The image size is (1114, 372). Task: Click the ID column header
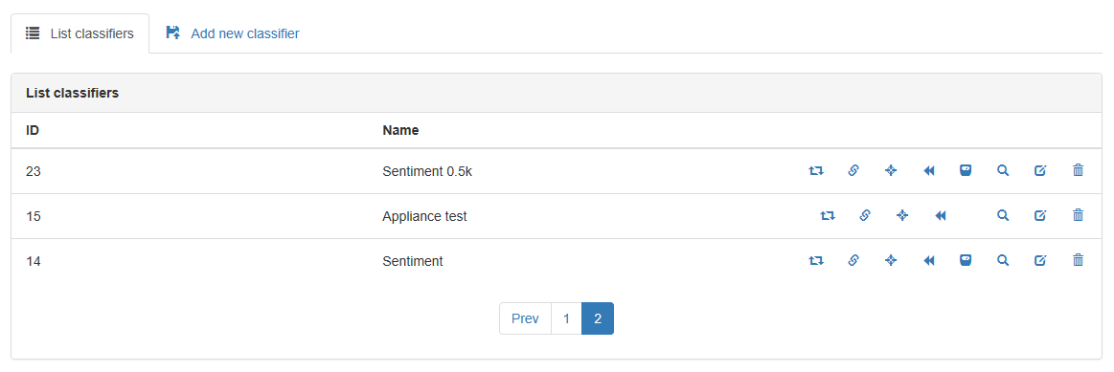point(32,131)
